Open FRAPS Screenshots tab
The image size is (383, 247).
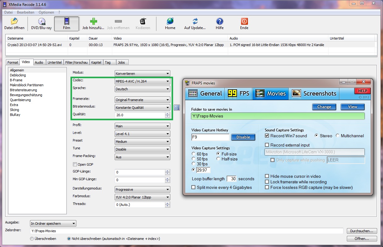(314, 93)
